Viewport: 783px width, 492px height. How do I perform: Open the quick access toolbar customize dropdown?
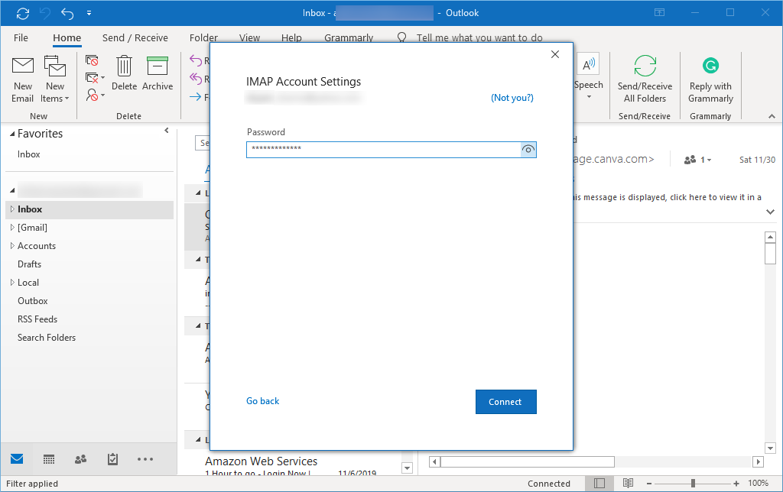[89, 14]
